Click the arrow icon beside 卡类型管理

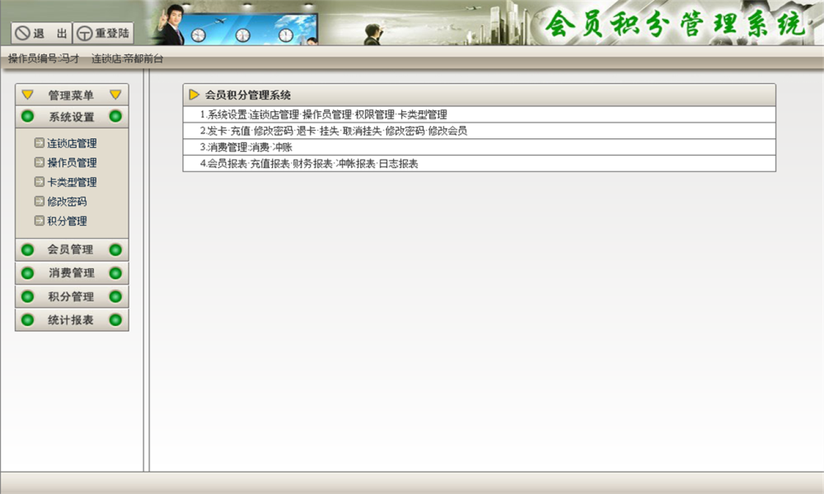pos(39,182)
